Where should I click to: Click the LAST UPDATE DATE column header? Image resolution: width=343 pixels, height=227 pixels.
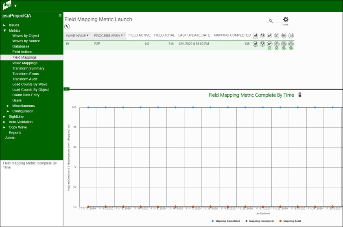tap(194, 35)
